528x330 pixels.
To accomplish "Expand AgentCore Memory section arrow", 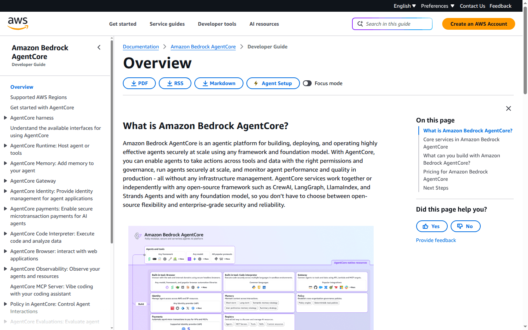I will (x=5, y=163).
